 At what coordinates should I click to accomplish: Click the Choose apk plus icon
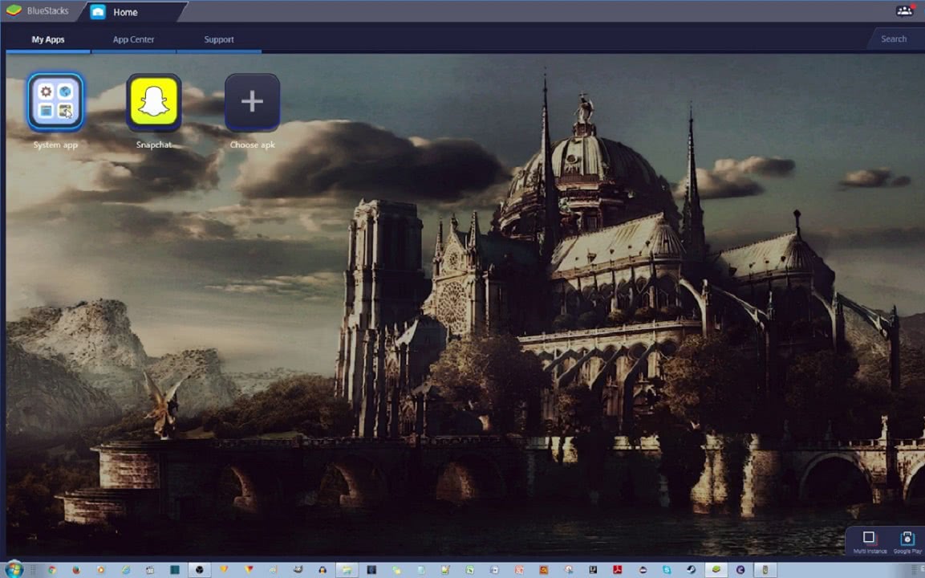pos(252,102)
